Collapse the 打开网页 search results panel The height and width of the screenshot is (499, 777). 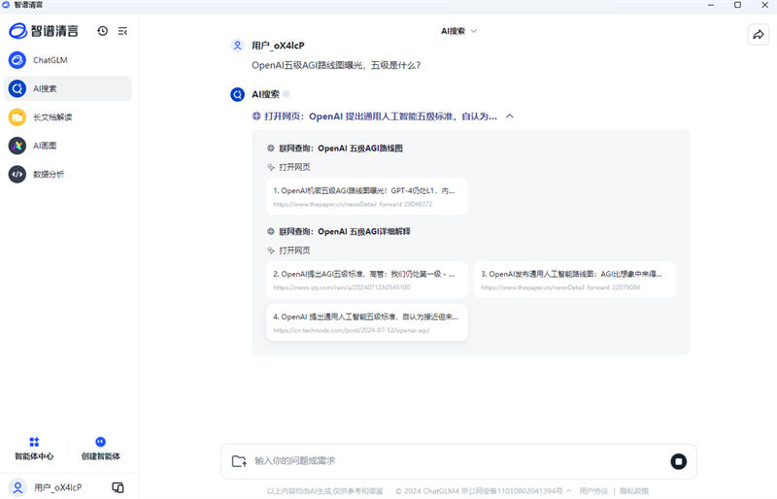click(x=510, y=116)
